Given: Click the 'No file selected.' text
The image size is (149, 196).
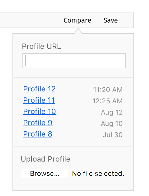Looking at the screenshot, I should tap(98, 174).
